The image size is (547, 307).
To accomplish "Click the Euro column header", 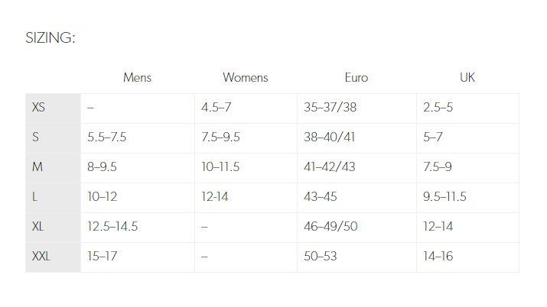I will [357, 78].
